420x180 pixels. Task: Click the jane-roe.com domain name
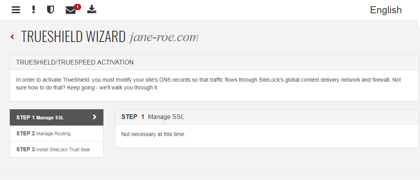click(x=164, y=37)
